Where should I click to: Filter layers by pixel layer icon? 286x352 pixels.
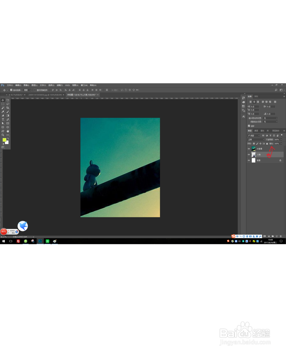click(x=263, y=136)
